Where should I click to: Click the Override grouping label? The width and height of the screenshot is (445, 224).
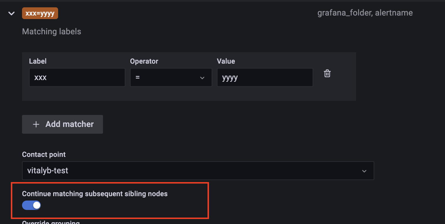[51, 222]
